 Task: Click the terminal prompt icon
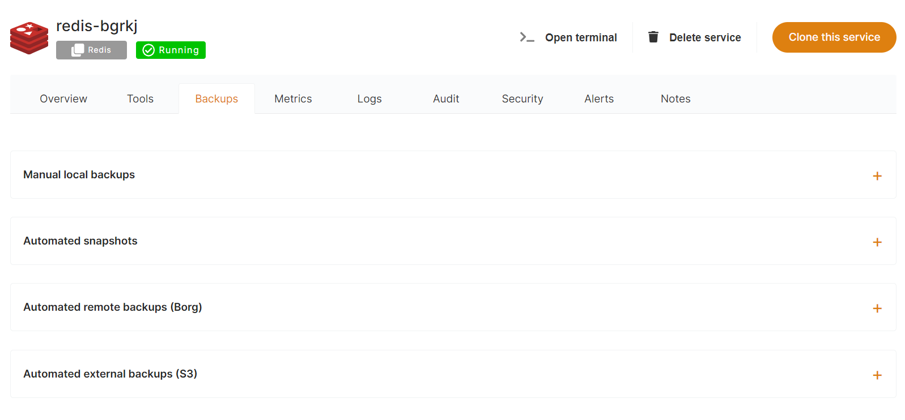pyautogui.click(x=526, y=37)
